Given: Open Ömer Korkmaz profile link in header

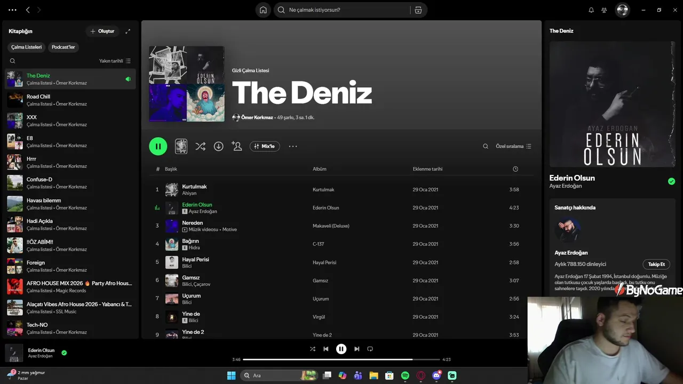Looking at the screenshot, I should click(x=256, y=117).
